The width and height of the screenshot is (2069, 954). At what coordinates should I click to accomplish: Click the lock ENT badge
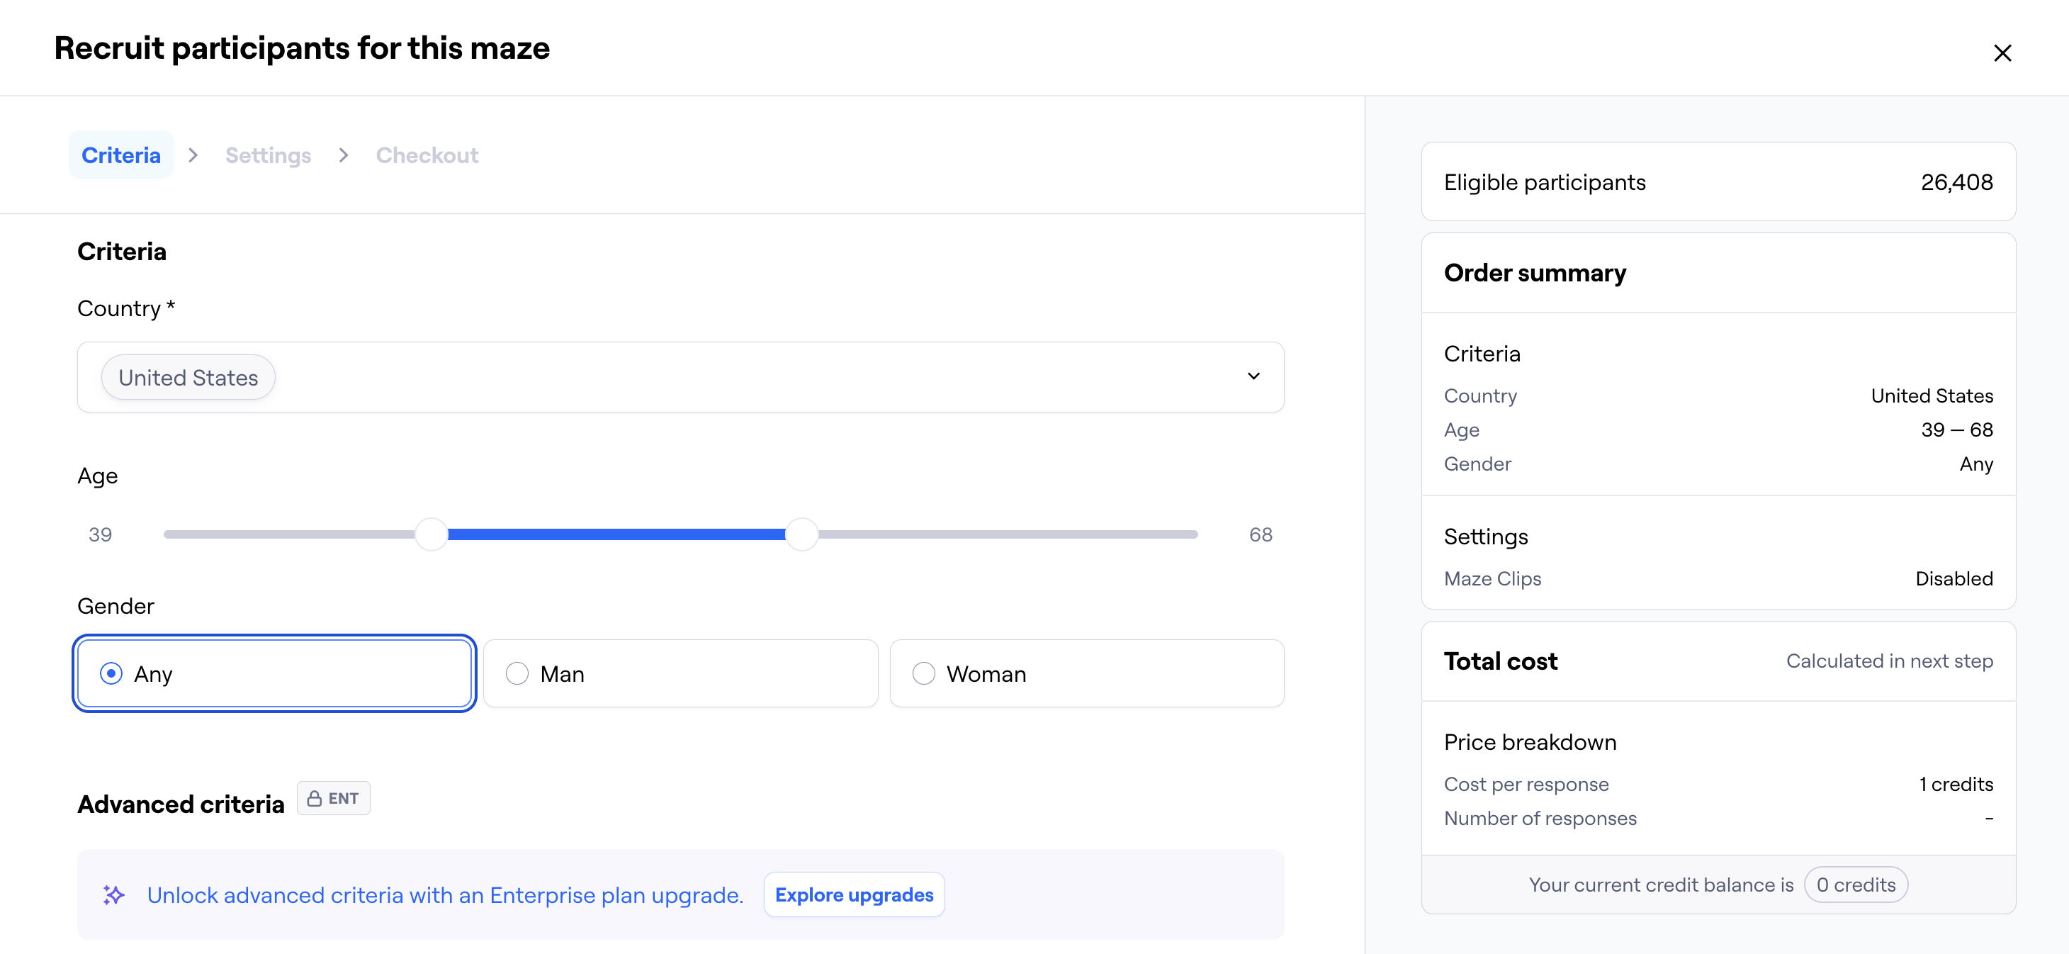(333, 798)
